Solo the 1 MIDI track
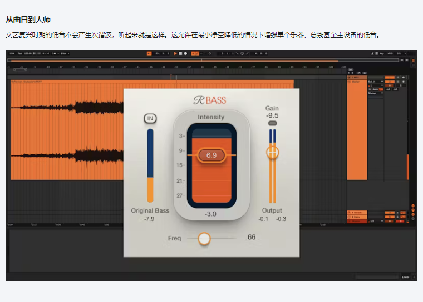This screenshot has width=423, height=302. coord(398,77)
